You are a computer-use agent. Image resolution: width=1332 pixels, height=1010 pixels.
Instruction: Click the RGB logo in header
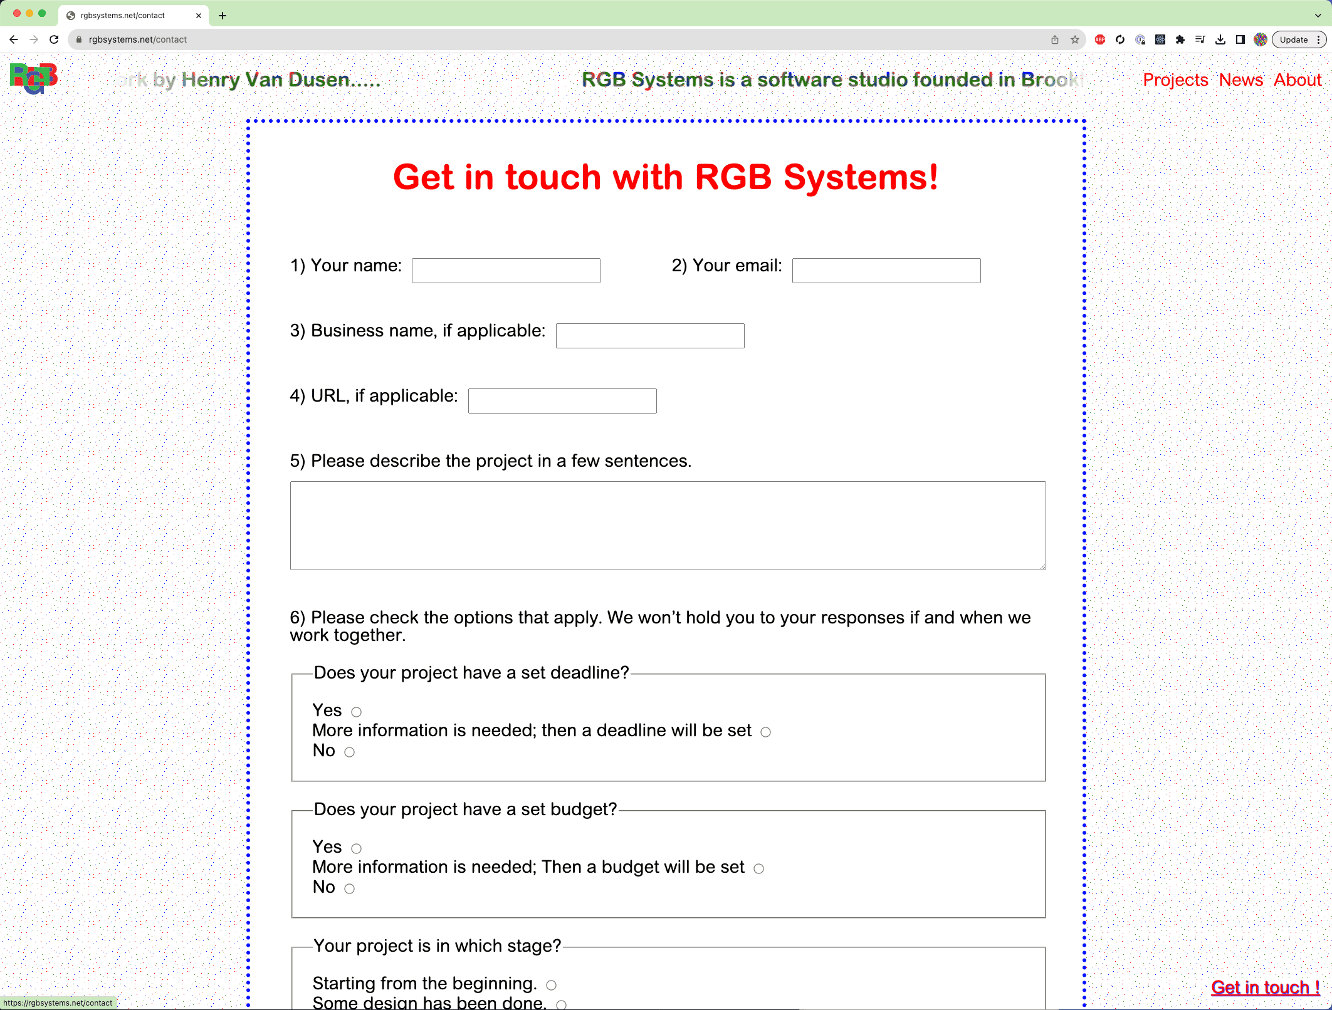coord(34,78)
